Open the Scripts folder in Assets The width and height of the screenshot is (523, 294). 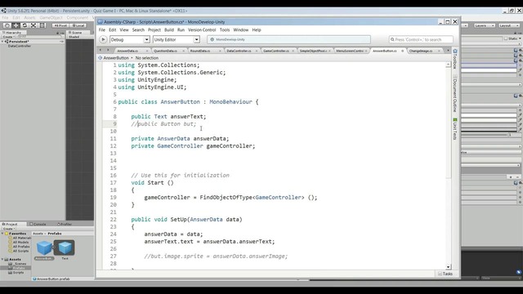pyautogui.click(x=16, y=272)
